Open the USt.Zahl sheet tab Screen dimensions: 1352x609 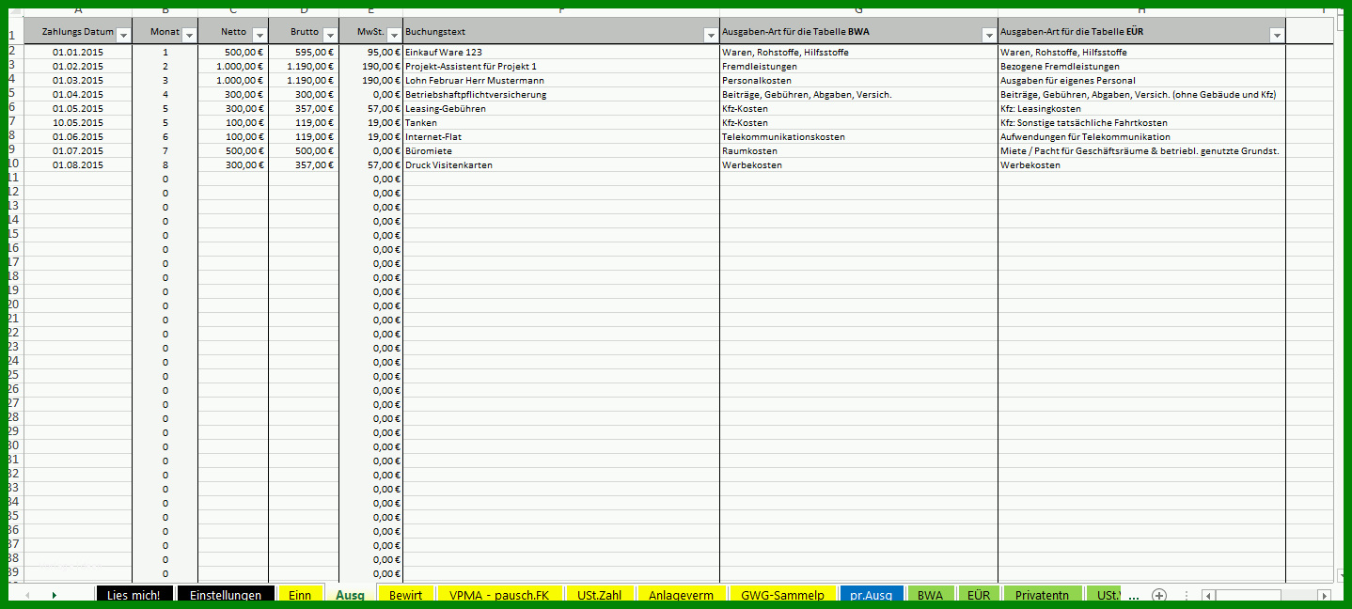click(600, 595)
